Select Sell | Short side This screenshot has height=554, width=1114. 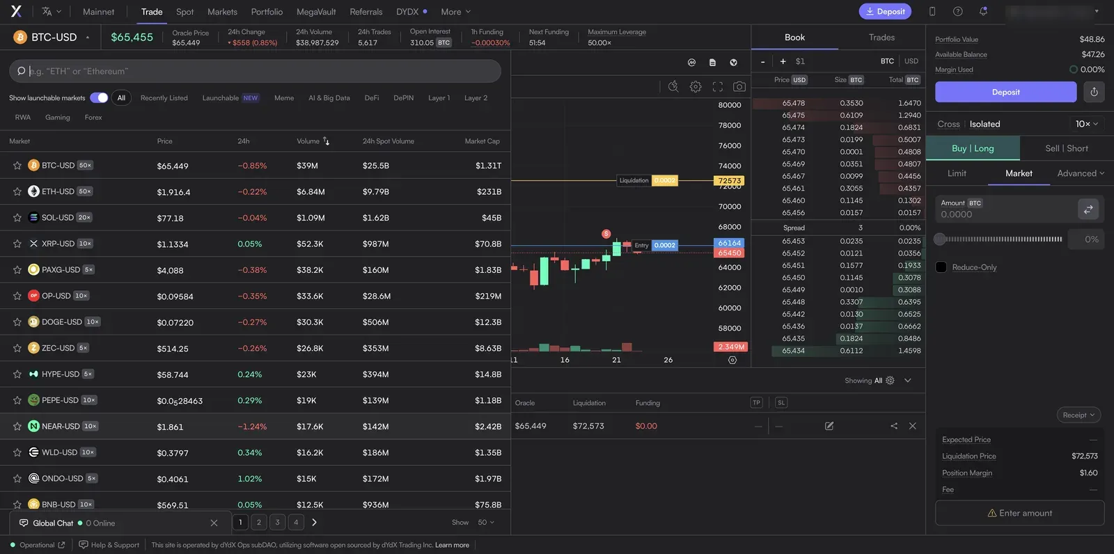point(1067,148)
